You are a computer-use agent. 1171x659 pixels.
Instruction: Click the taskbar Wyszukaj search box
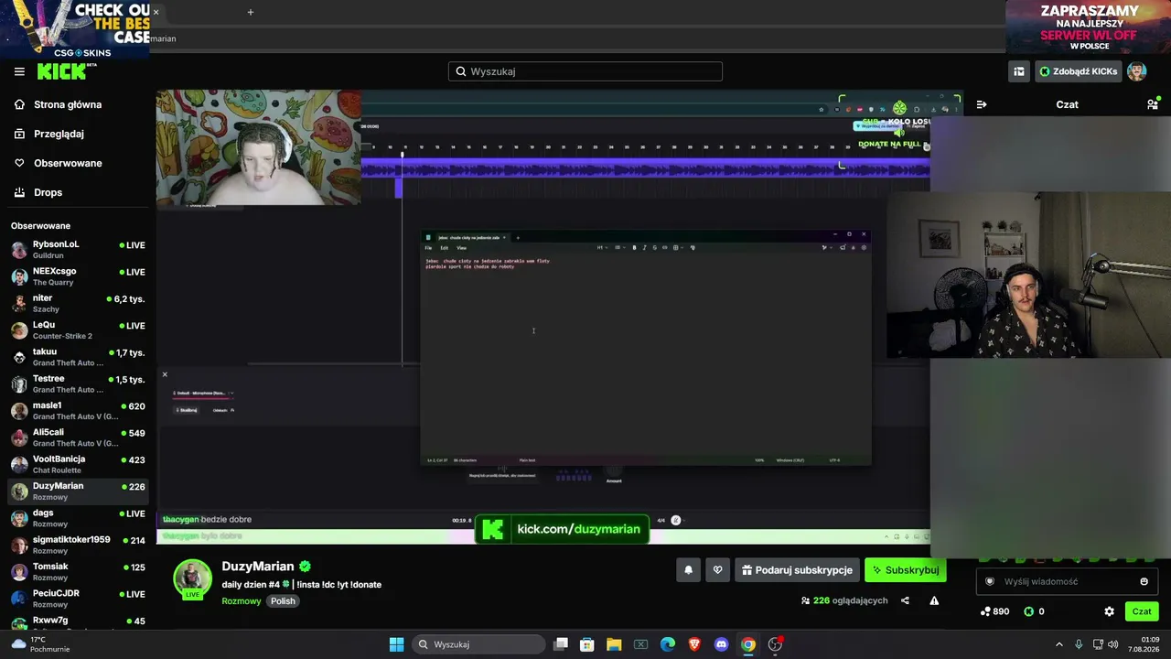coord(479,644)
